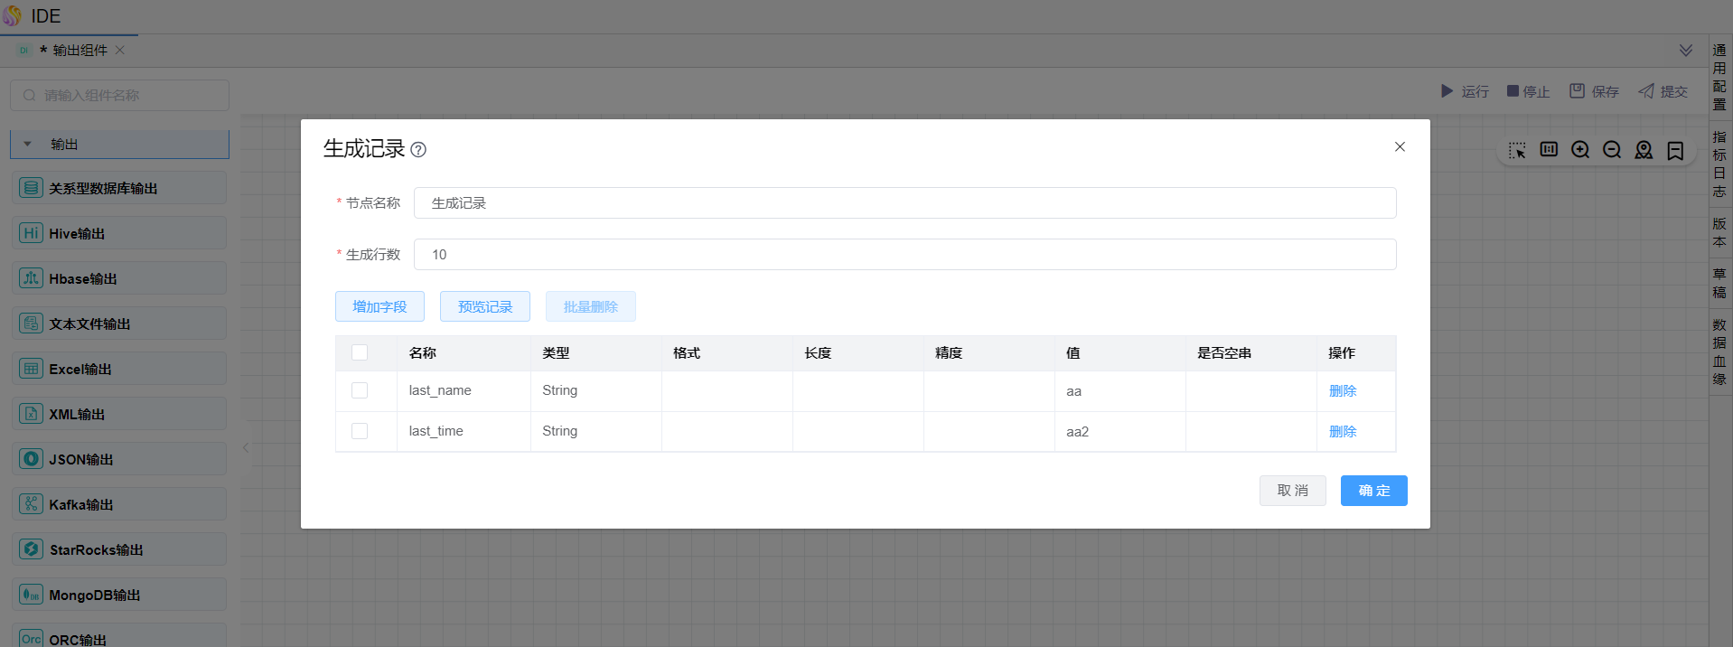Click the 增加字段 button

(379, 306)
